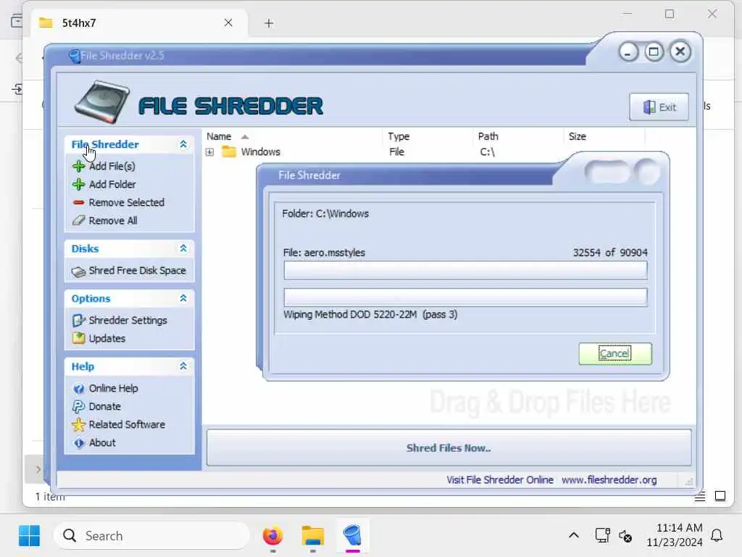Viewport: 742px width, 557px height.
Task: Click the muted volume tray icon
Action: 625,536
